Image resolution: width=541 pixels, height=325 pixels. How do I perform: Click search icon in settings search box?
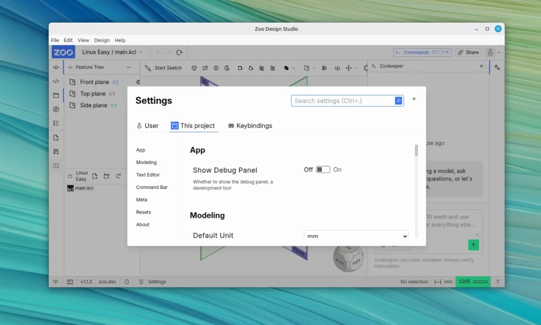(398, 101)
